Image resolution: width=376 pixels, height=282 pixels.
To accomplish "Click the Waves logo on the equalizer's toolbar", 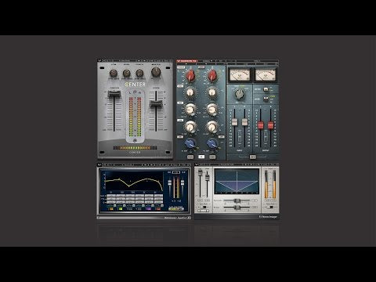I will point(99,165).
